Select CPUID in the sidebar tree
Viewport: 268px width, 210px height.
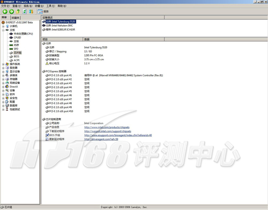pos(17,38)
